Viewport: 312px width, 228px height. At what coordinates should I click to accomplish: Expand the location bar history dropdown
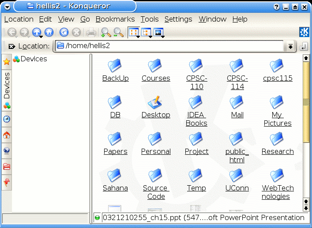coord(290,46)
